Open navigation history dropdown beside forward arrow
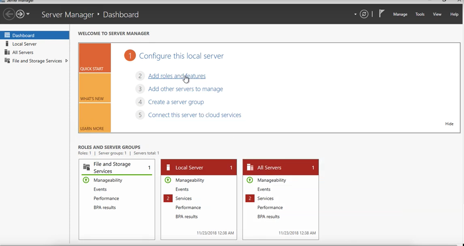This screenshot has width=464, height=246. point(28,14)
